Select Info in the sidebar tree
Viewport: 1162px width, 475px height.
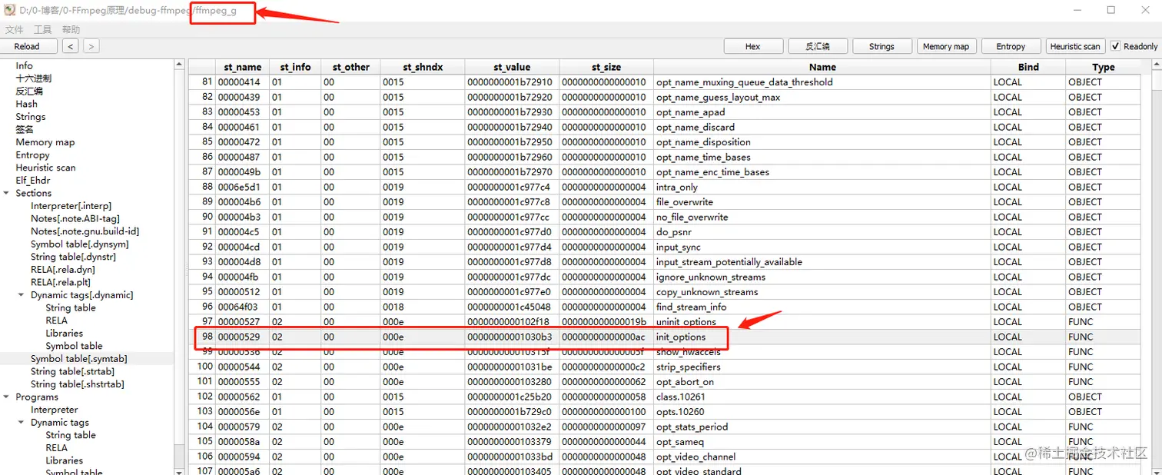click(x=24, y=66)
